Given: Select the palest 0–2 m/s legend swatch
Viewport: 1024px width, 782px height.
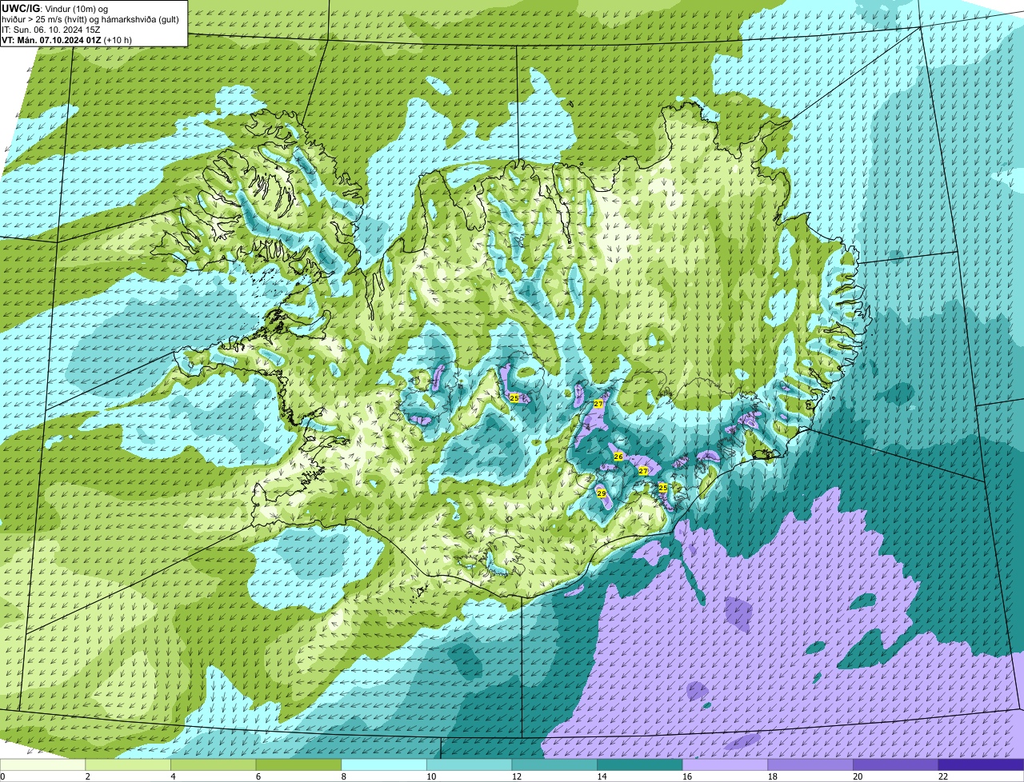Looking at the screenshot, I should (x=42, y=765).
